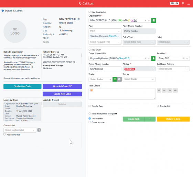The height and width of the screenshot is (177, 193).
Task: Click the NO LOGO placeholder image
Action: coord(15,31)
